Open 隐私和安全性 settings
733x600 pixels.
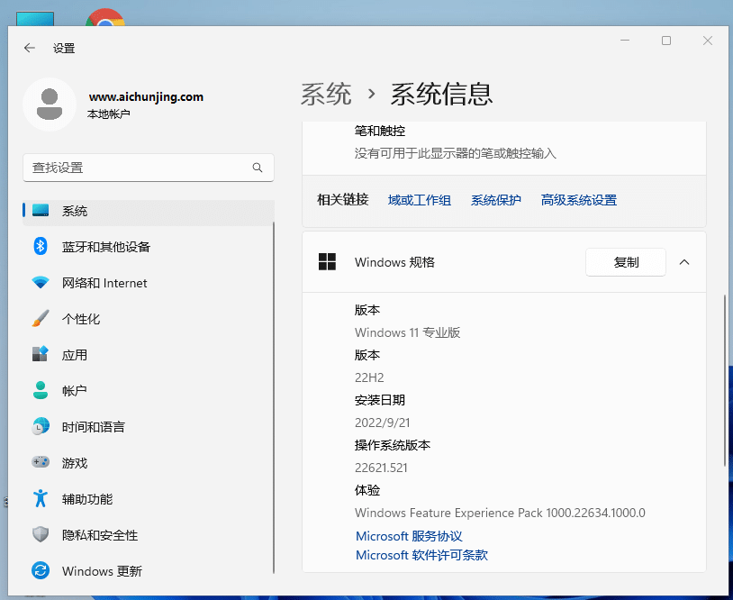click(149, 534)
